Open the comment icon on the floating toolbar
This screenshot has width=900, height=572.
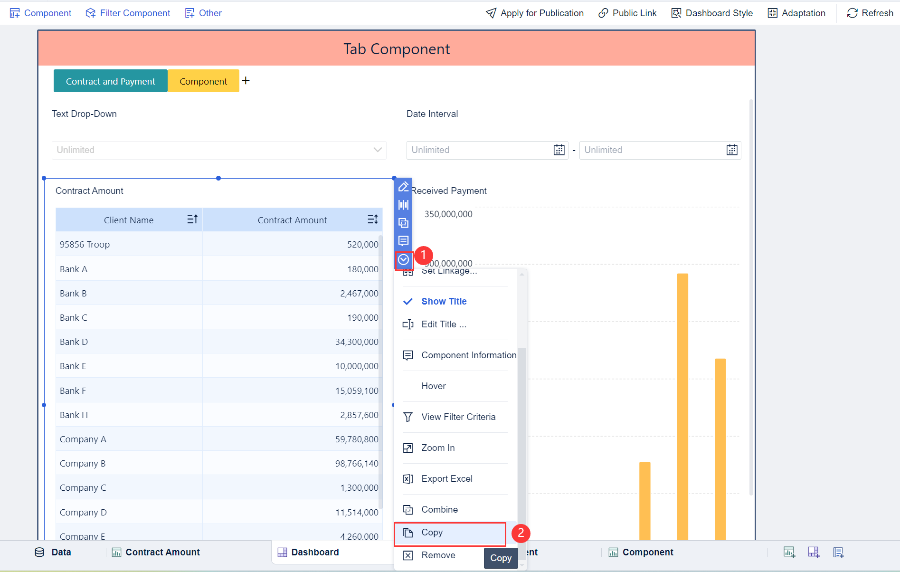pyautogui.click(x=403, y=241)
